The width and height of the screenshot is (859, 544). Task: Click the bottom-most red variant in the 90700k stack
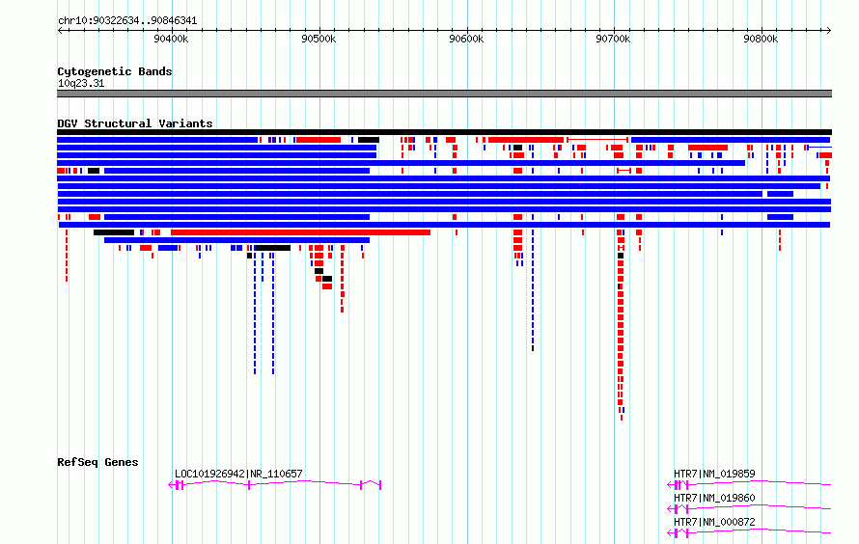622,418
